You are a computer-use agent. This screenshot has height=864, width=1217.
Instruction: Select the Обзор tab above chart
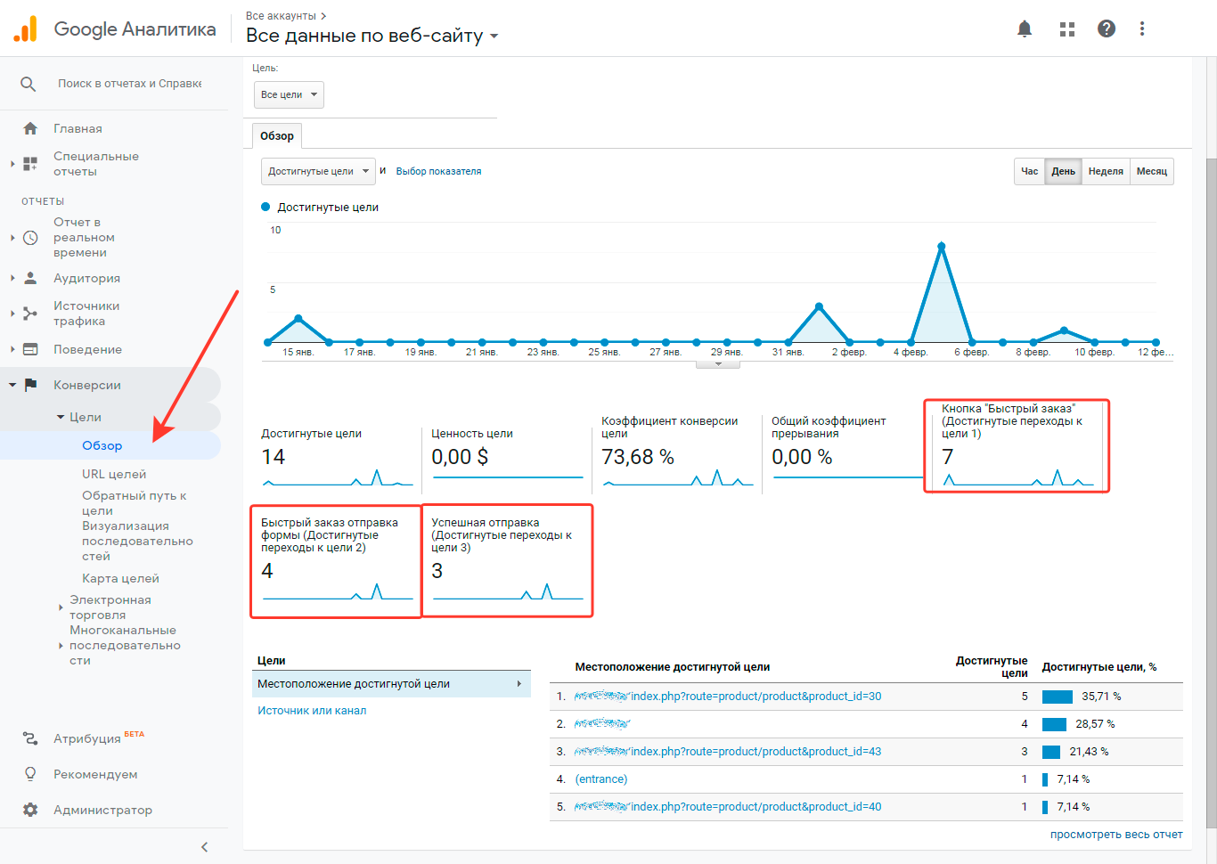point(276,136)
